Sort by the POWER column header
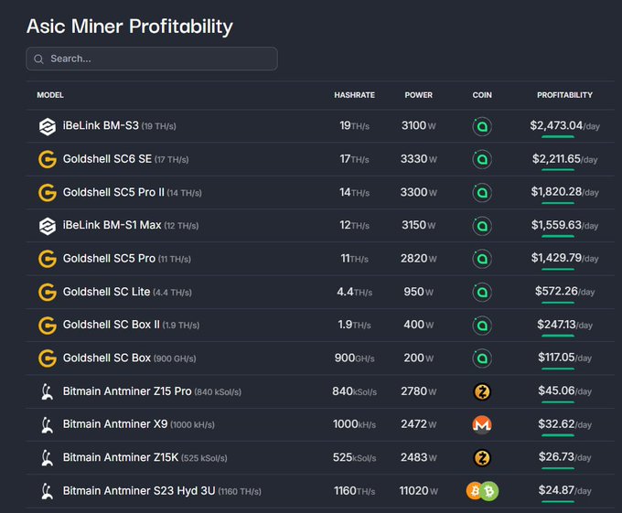This screenshot has width=622, height=513. (x=419, y=95)
